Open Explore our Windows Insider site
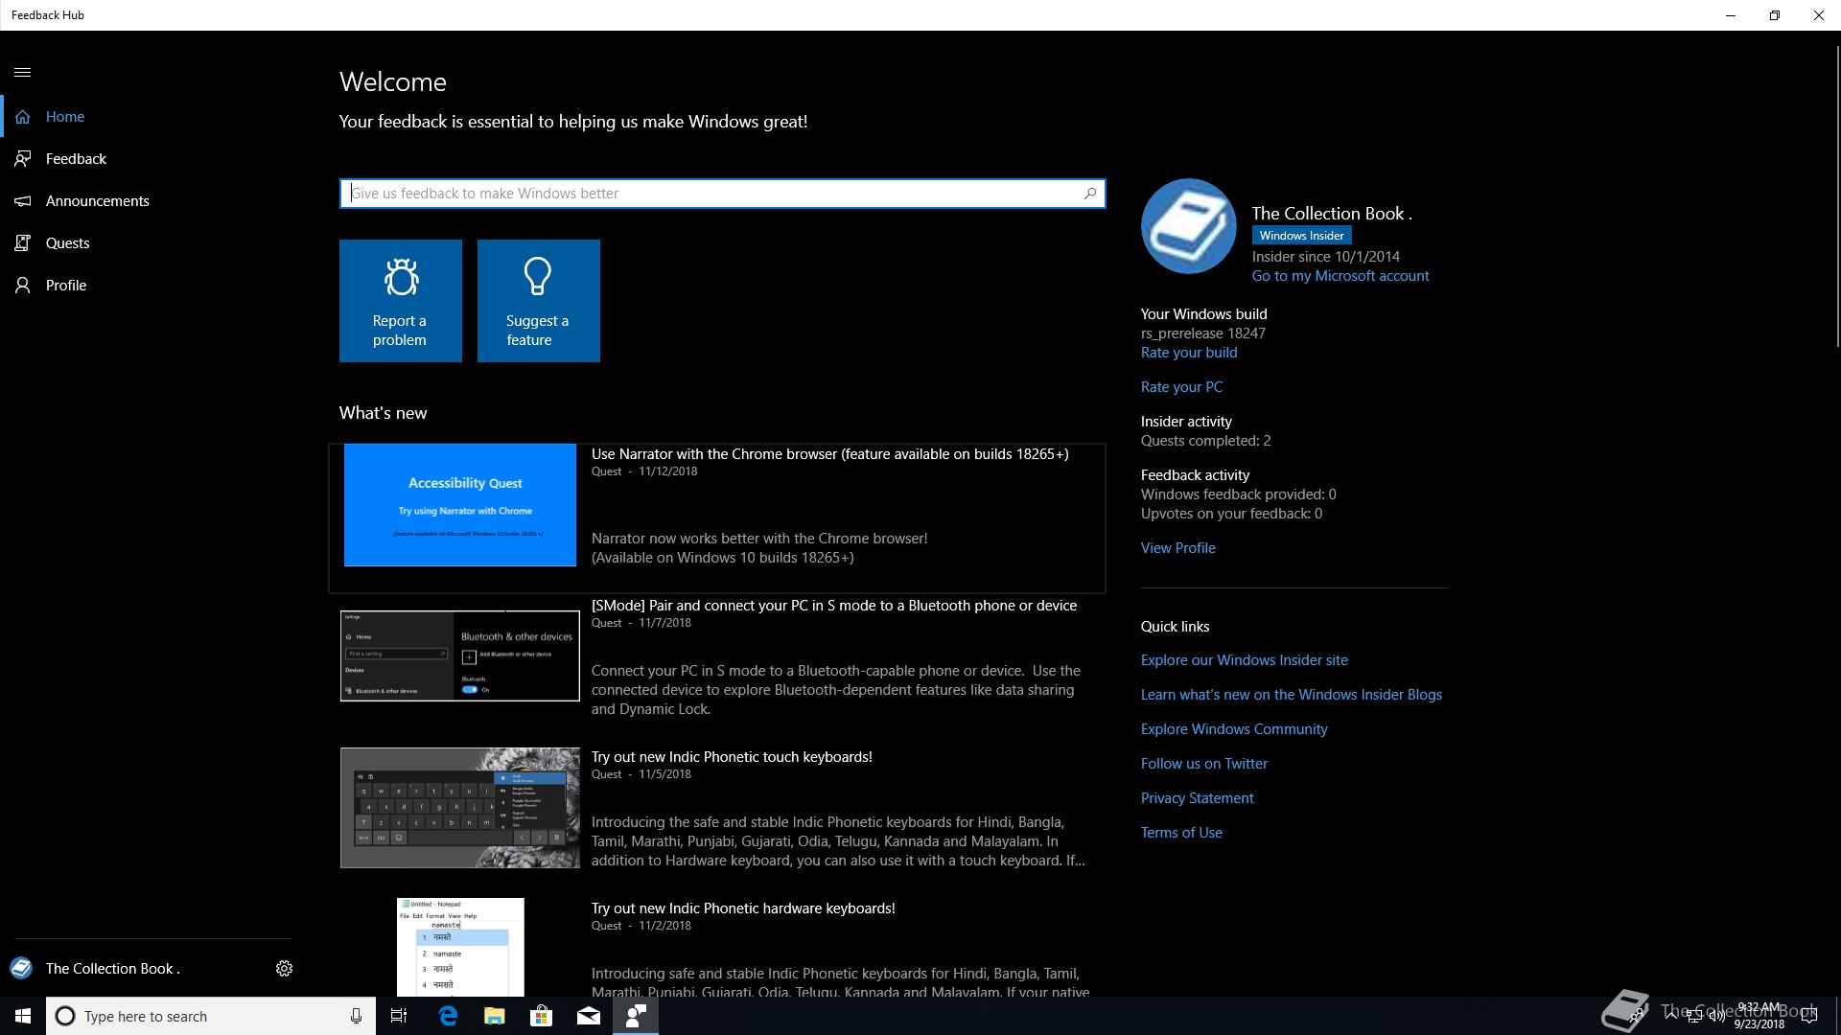This screenshot has width=1841, height=1035. tap(1245, 660)
